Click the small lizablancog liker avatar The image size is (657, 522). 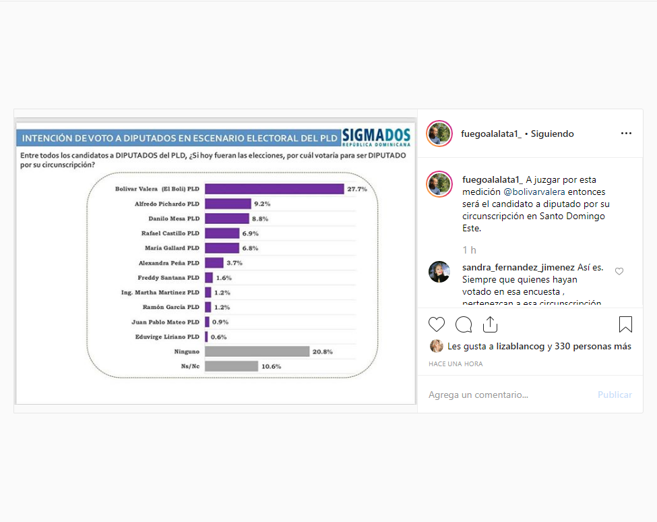(437, 346)
